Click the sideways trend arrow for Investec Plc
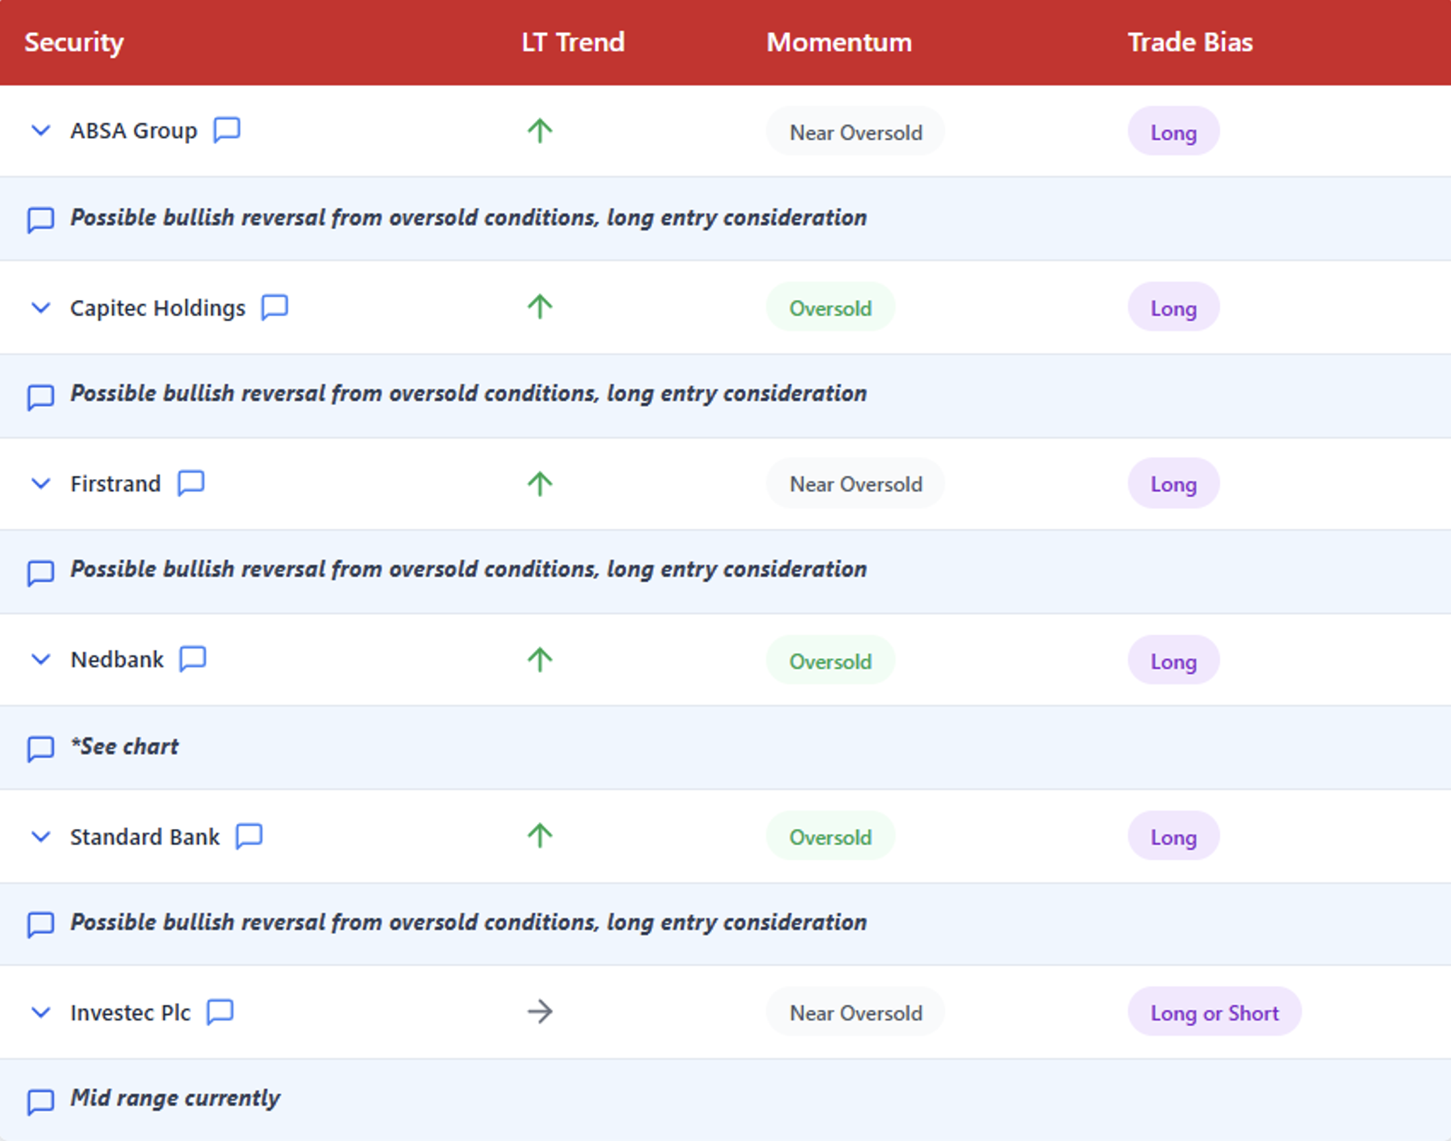The height and width of the screenshot is (1141, 1451). pos(539,1011)
